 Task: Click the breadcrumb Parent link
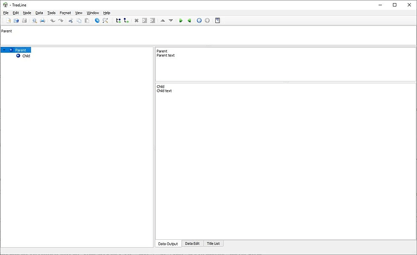[x=6, y=30]
